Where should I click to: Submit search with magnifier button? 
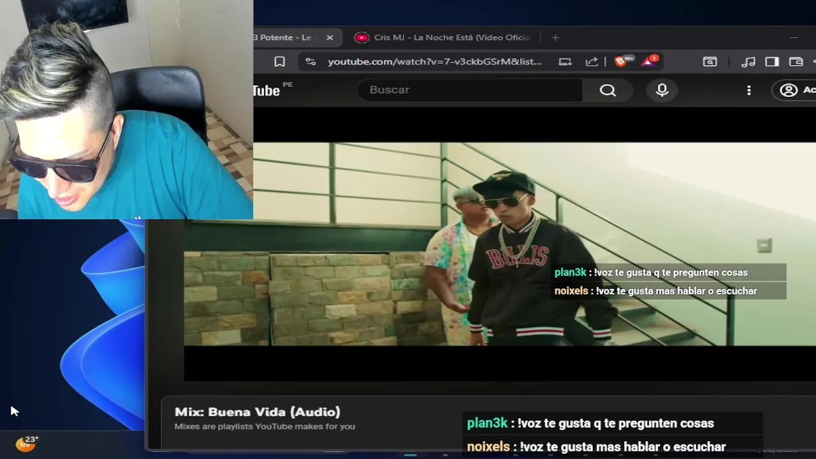[x=608, y=90]
